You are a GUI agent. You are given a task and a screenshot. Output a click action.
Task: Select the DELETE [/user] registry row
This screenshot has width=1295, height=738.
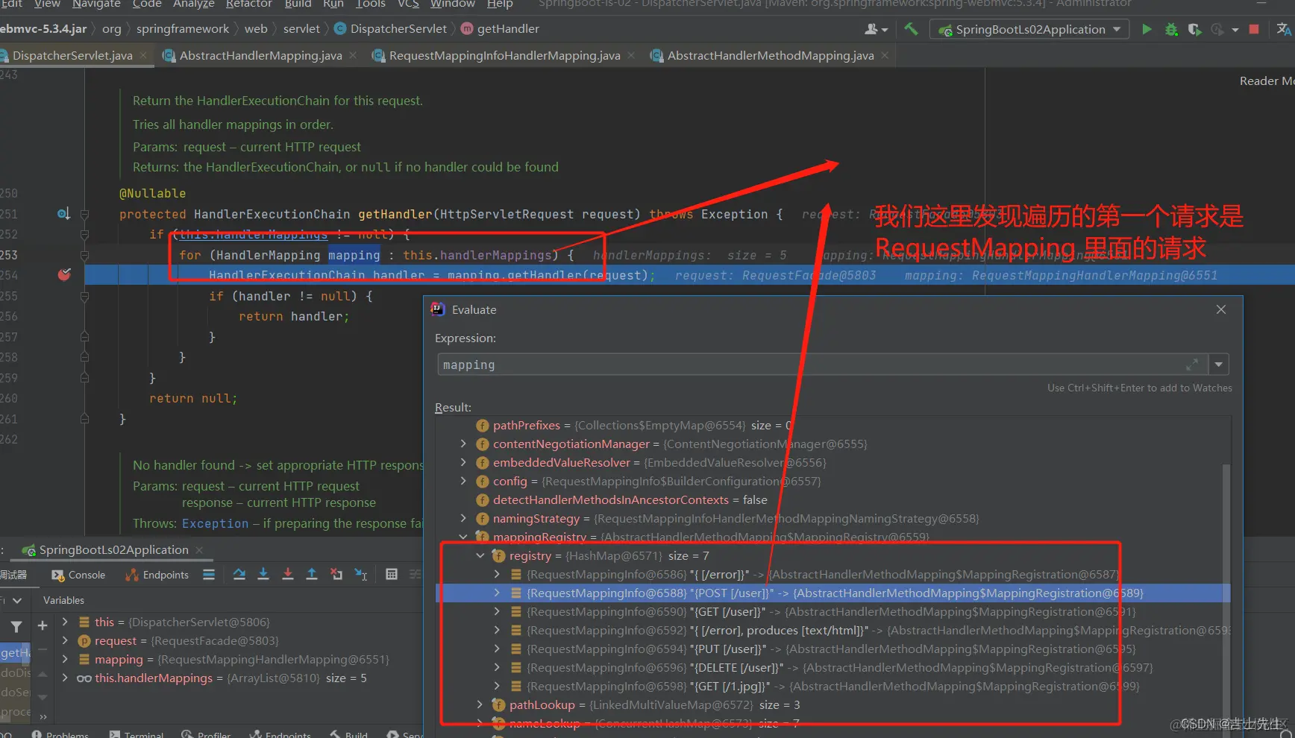point(832,667)
